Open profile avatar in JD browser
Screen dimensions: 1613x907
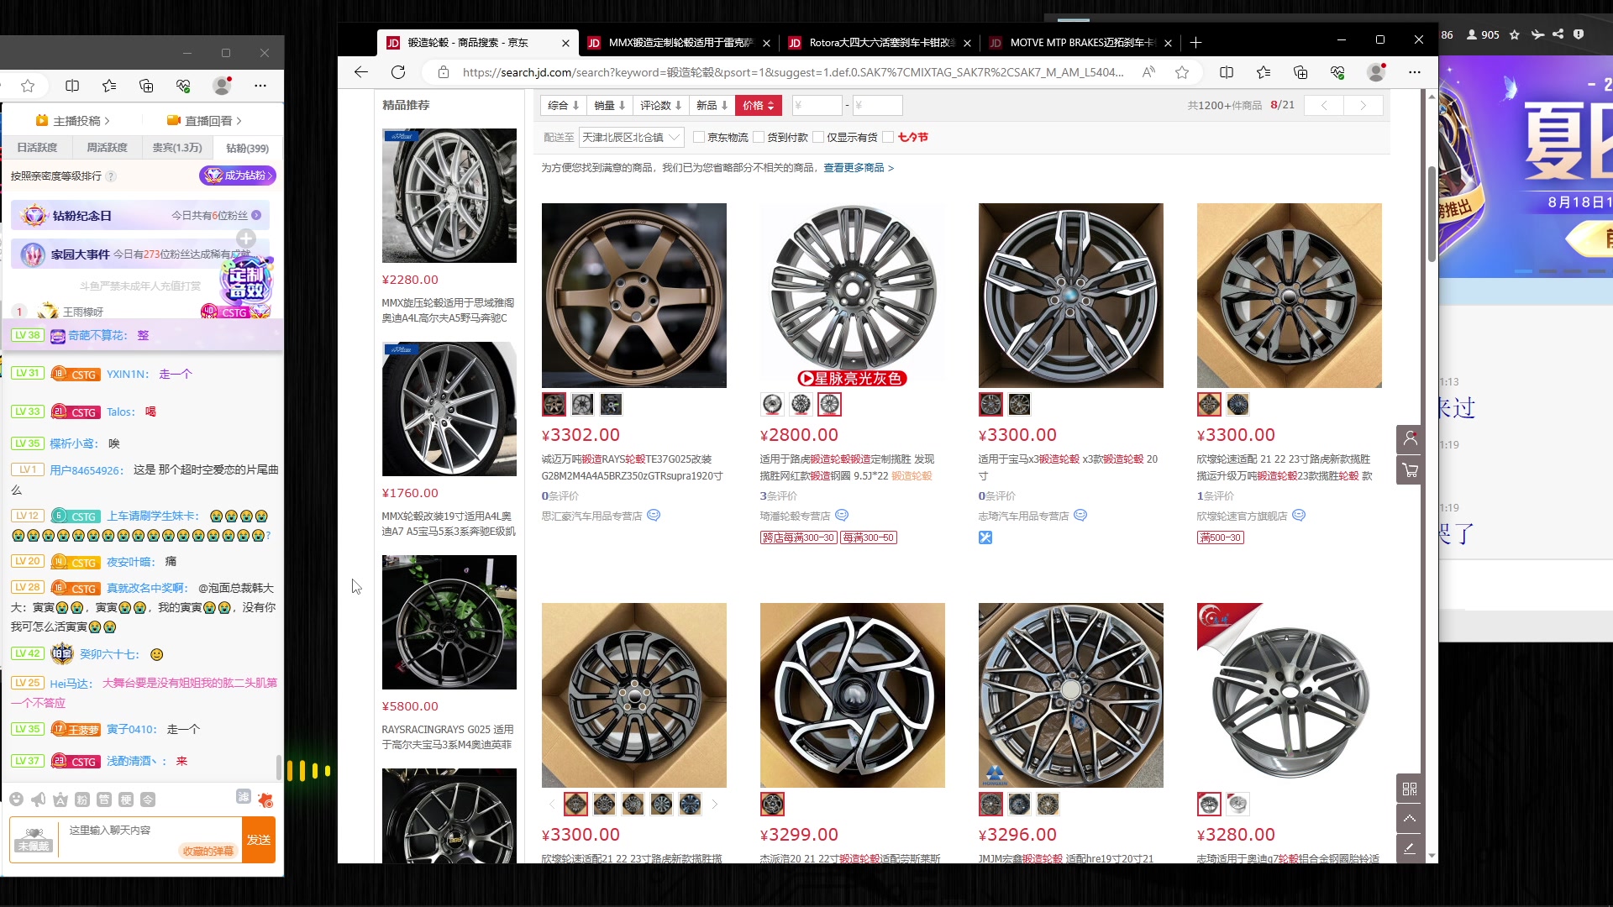coord(1376,72)
